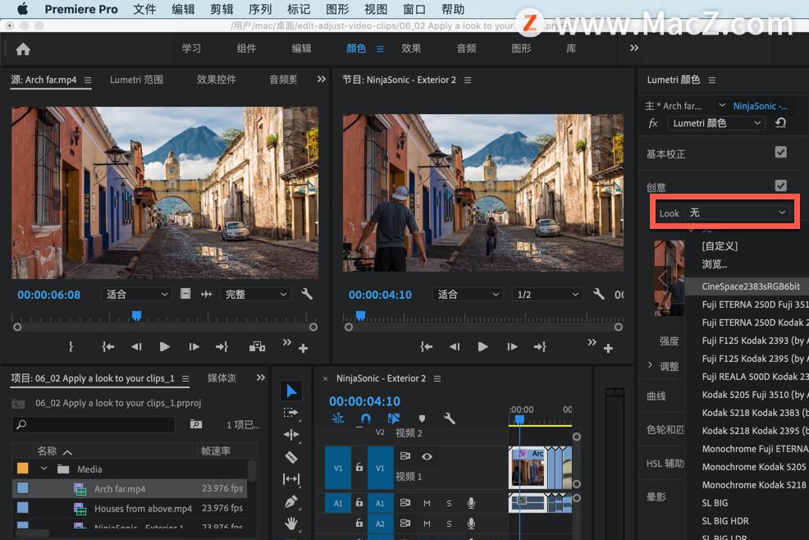Click find-in-project folder search icon
The height and width of the screenshot is (540, 809).
click(x=195, y=424)
